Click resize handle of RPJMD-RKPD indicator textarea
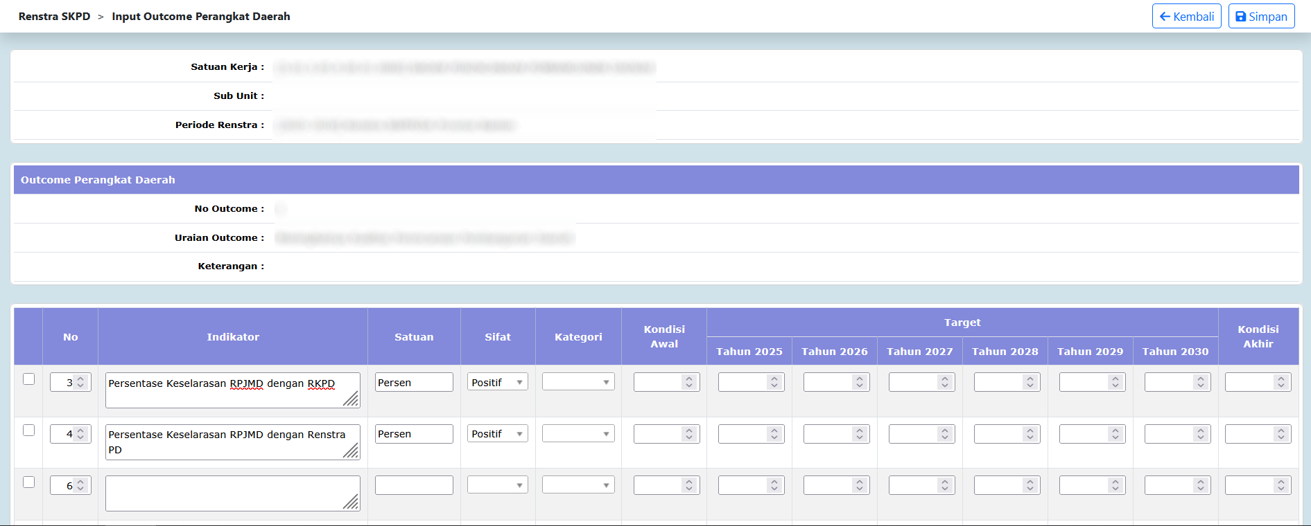 [x=351, y=399]
